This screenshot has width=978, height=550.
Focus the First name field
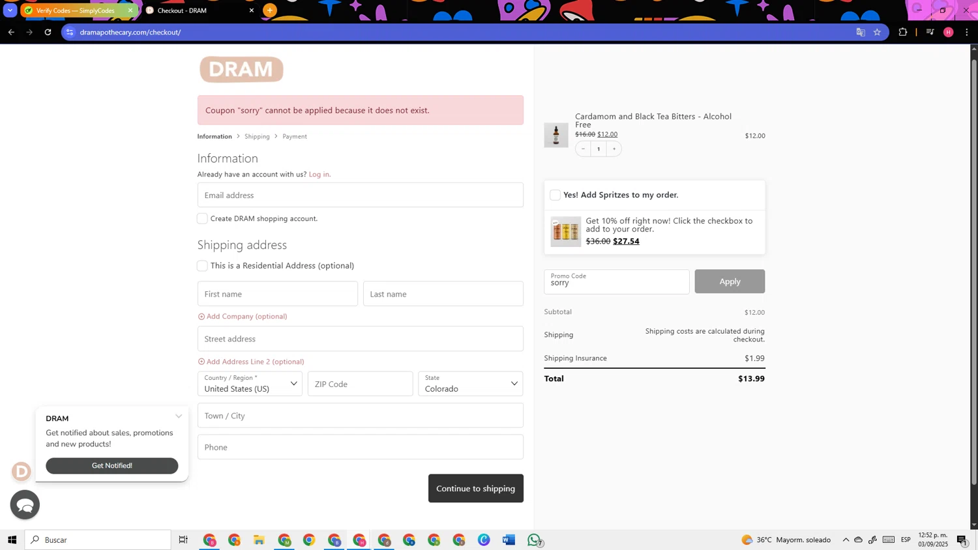(278, 294)
